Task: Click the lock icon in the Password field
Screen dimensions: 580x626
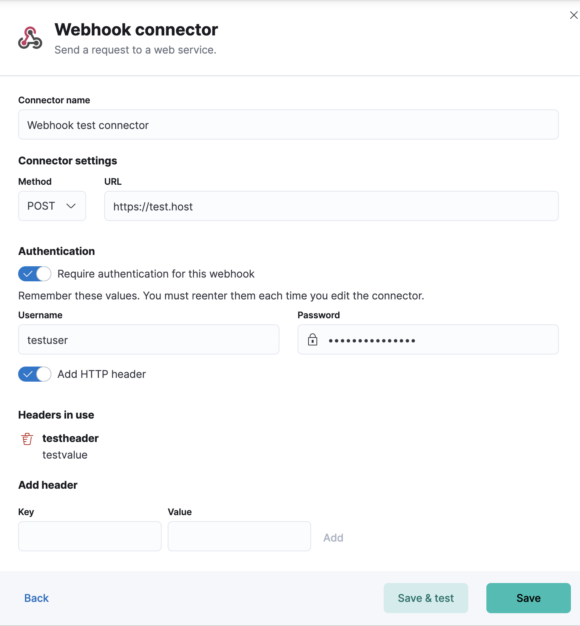Action: click(312, 339)
